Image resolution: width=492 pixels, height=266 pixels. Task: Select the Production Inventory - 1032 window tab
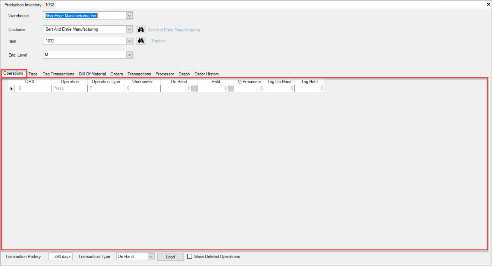pos(29,5)
